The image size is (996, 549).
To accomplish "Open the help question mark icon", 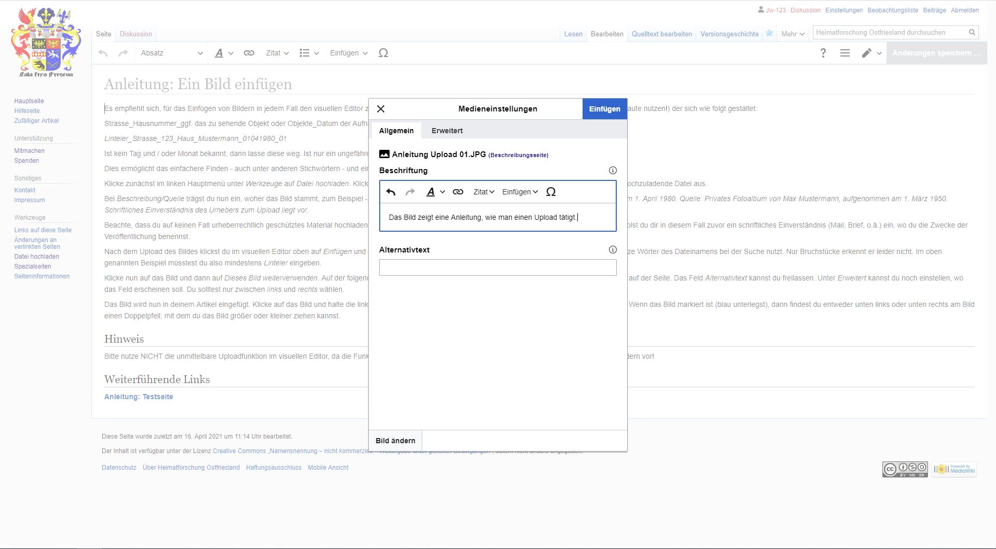I will click(x=823, y=53).
